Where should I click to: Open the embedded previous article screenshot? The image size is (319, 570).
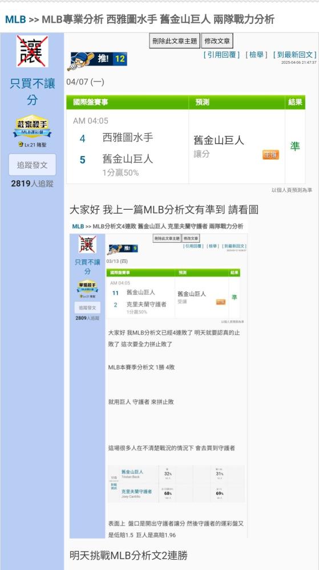159,378
